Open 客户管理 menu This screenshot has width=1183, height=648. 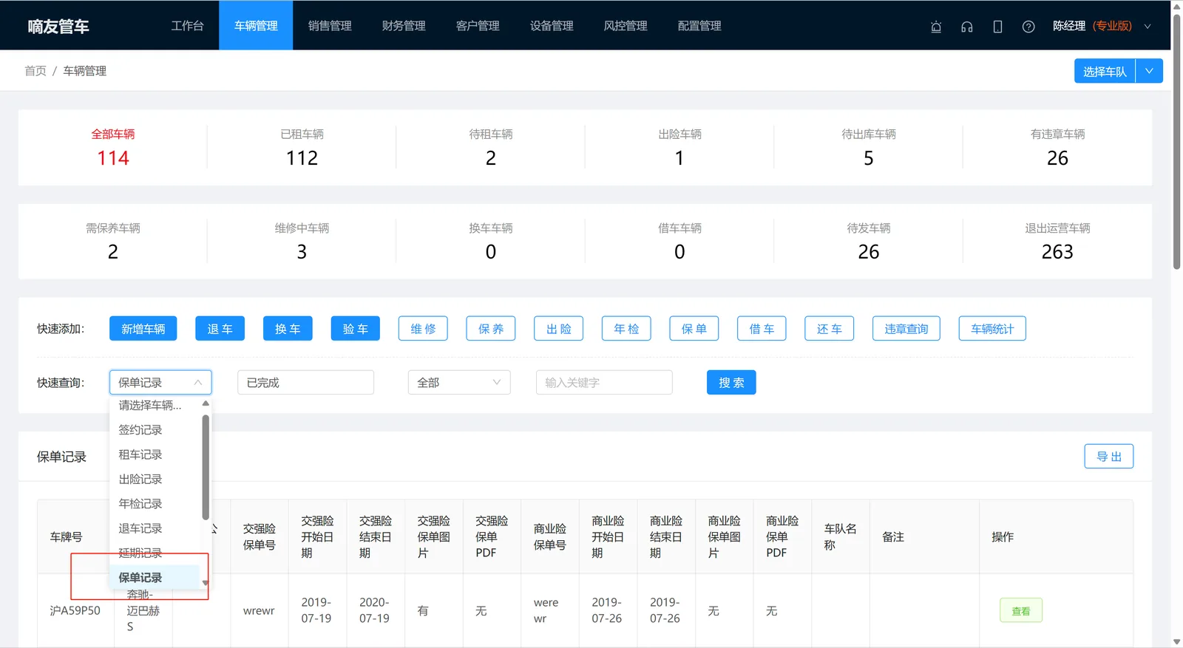tap(478, 25)
